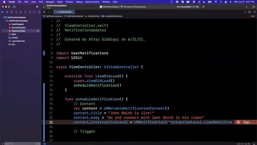This screenshot has height=145, width=257.
Task: Click the related items grid icon
Action: point(44,12)
